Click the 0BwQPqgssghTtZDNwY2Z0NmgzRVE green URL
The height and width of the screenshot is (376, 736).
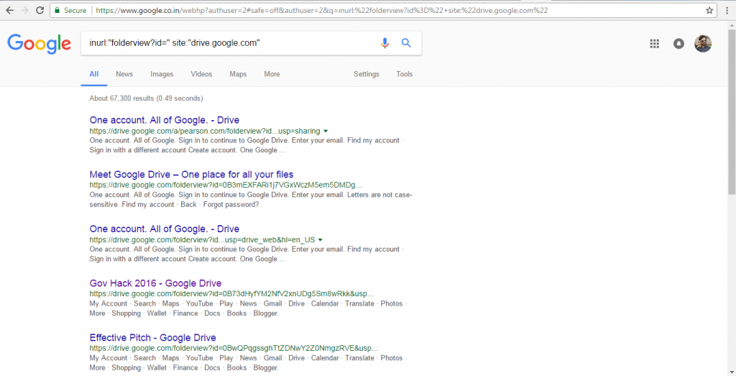234,349
